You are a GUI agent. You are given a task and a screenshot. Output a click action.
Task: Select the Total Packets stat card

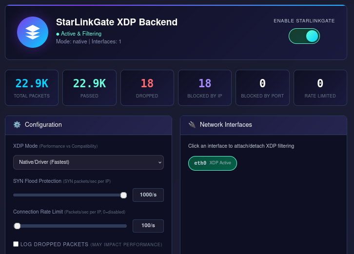coord(32,88)
